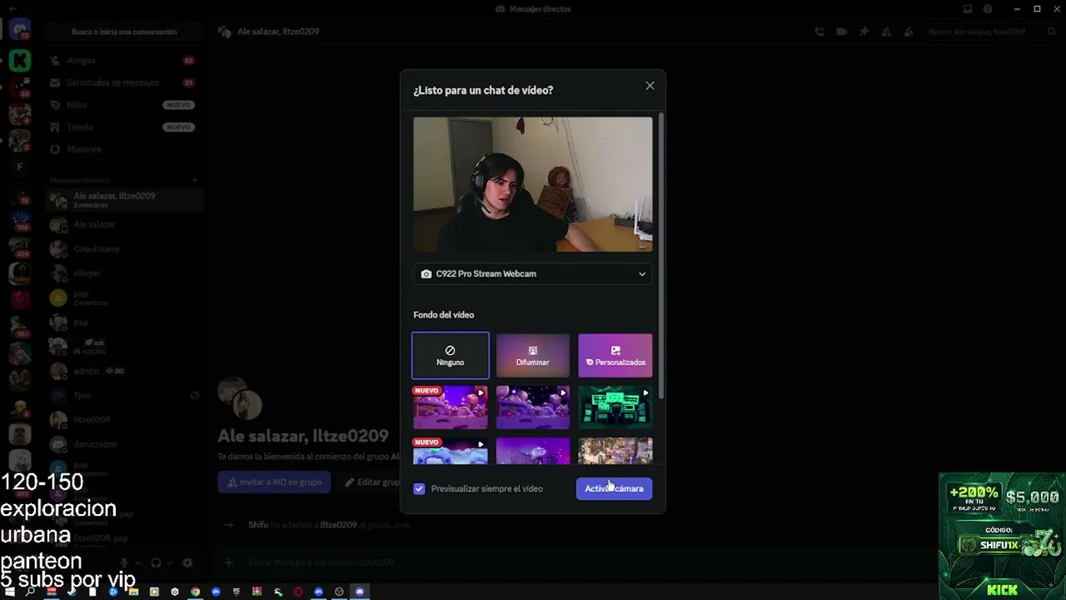Screen dimensions: 1066x600
Task: Open the Misiones page
Action: tap(124, 149)
